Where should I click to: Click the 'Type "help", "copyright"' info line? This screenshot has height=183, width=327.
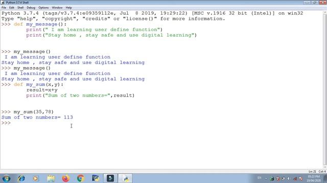click(113, 19)
